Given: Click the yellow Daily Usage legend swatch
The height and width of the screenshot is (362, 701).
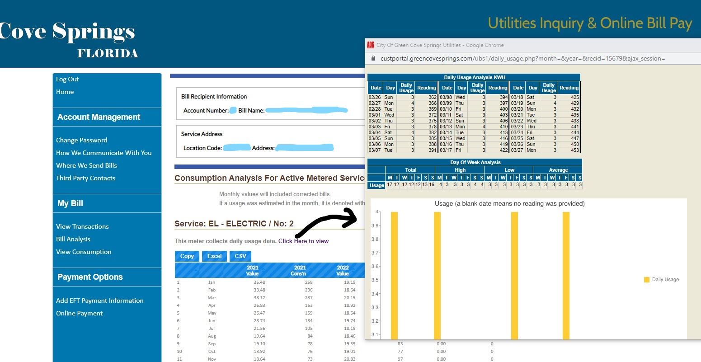Looking at the screenshot, I should (646, 279).
